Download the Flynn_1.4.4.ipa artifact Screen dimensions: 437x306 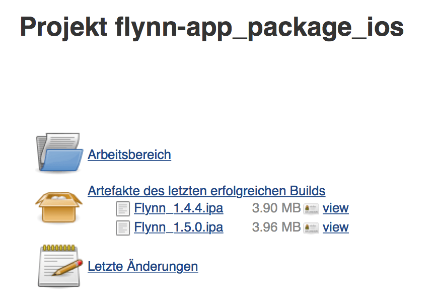179,208
